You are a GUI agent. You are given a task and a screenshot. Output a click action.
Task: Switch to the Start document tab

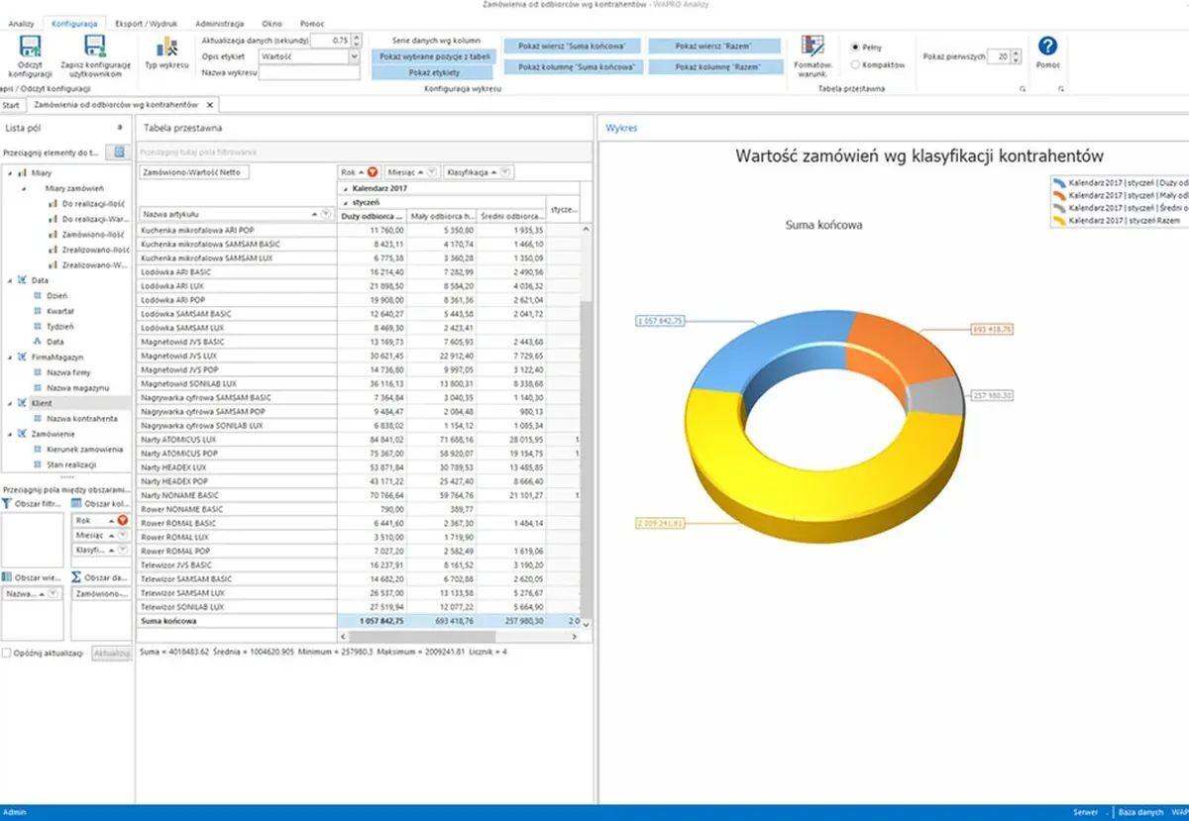coord(12,105)
